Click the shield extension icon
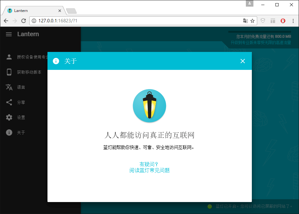The height and width of the screenshot is (214, 299). coord(263,21)
